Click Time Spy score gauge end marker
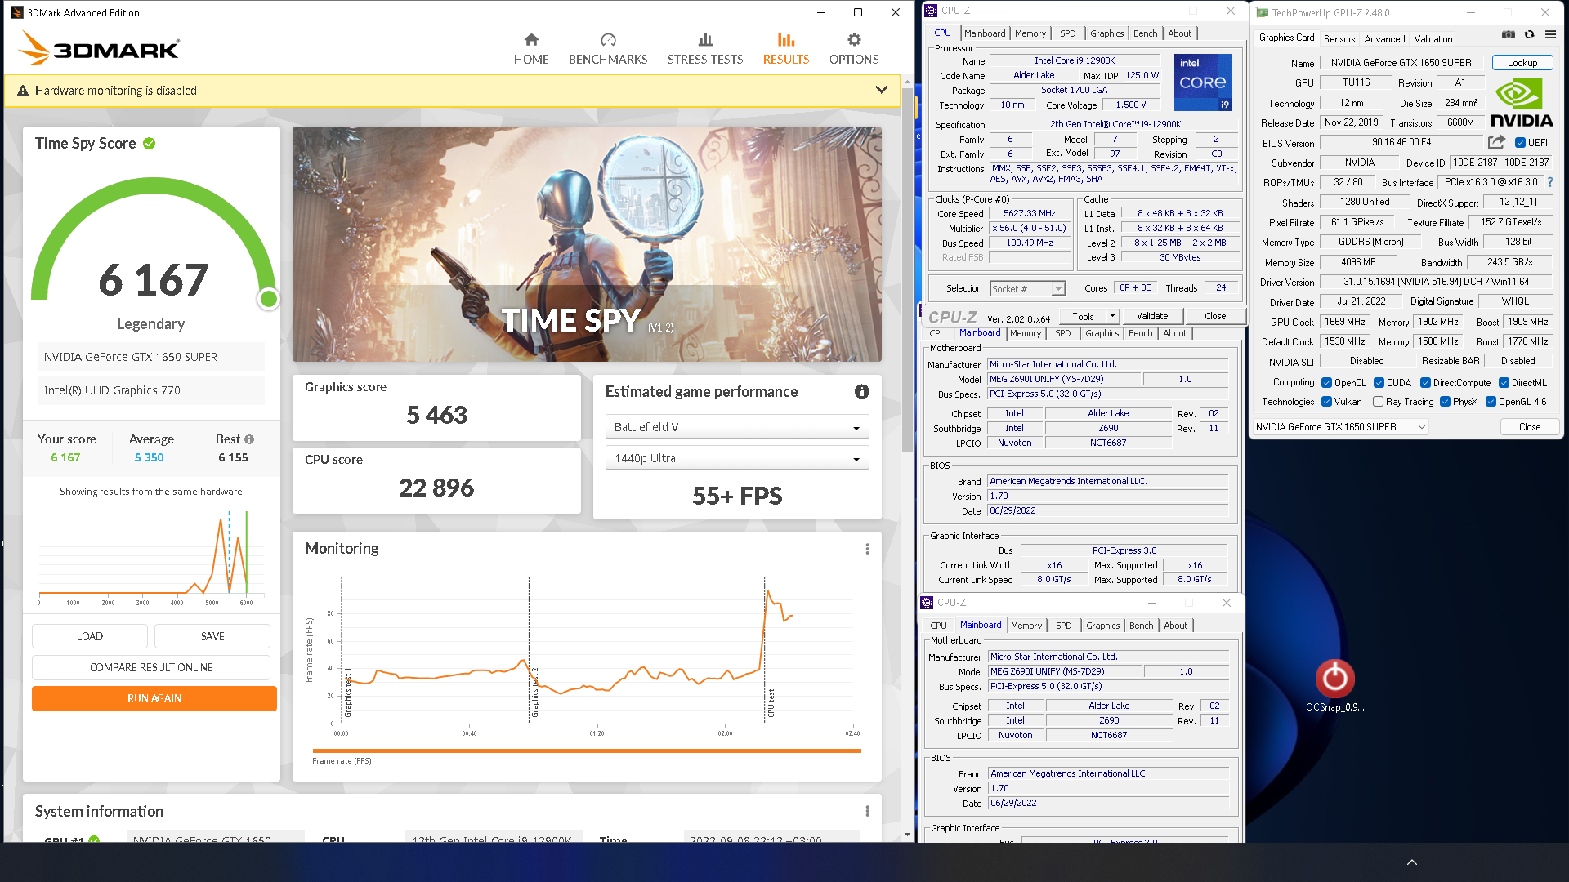The width and height of the screenshot is (1569, 882). pos(268,299)
